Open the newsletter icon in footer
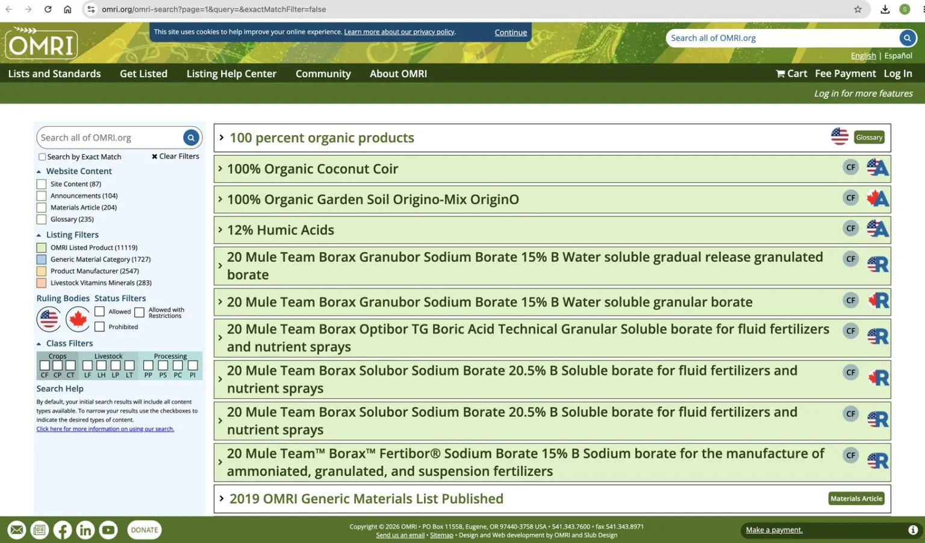This screenshot has width=925, height=543. point(40,530)
